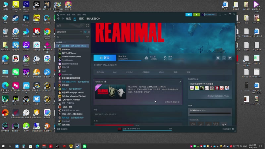265x149 pixels.
Task: Open the store page link
Action: pyautogui.click(x=100, y=72)
